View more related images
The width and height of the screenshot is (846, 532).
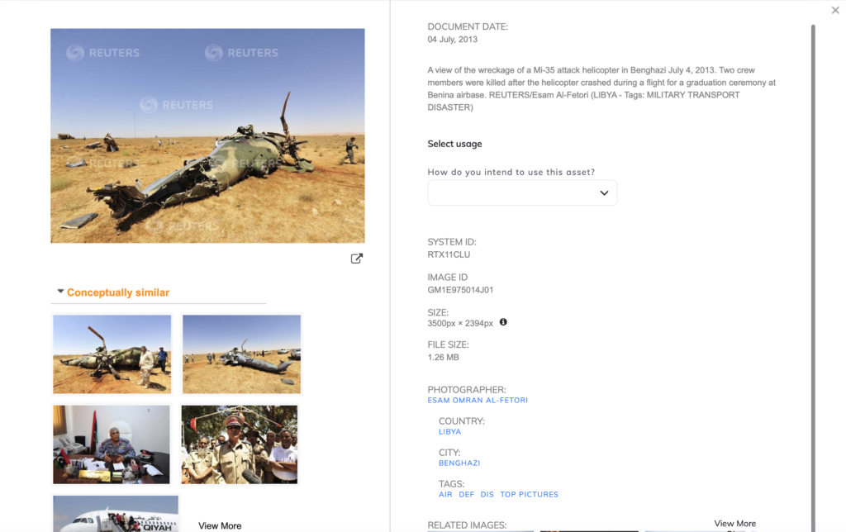coord(734,524)
